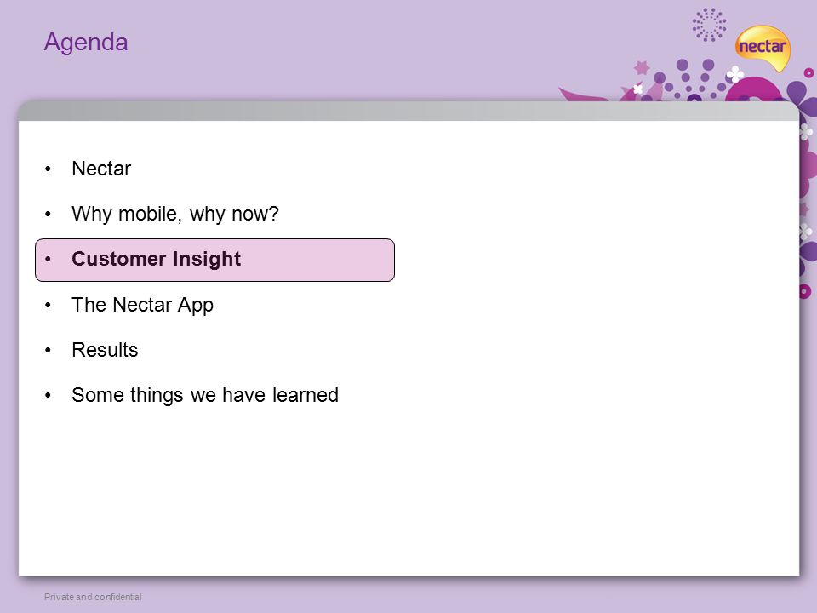Image resolution: width=817 pixels, height=613 pixels.
Task: Click the 'Results' agenda item
Action: click(x=105, y=350)
